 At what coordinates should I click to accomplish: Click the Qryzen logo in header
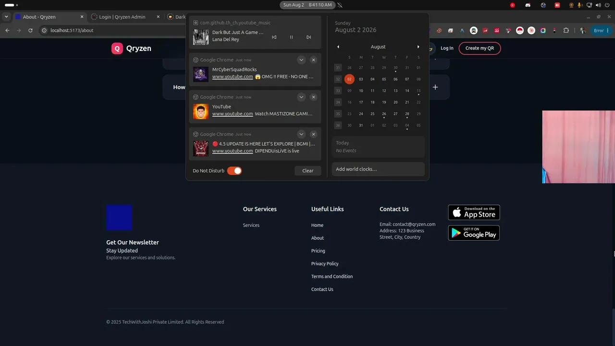[131, 48]
